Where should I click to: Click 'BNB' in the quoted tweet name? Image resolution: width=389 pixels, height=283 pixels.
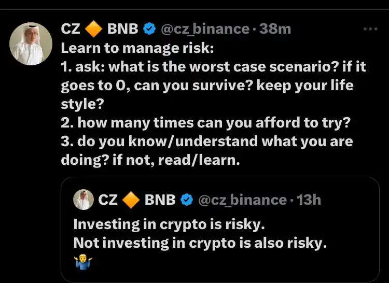160,200
